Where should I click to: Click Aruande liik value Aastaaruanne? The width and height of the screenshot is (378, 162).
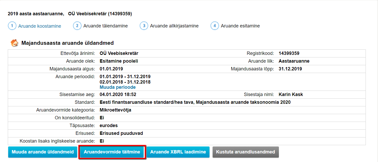[x=294, y=61]
